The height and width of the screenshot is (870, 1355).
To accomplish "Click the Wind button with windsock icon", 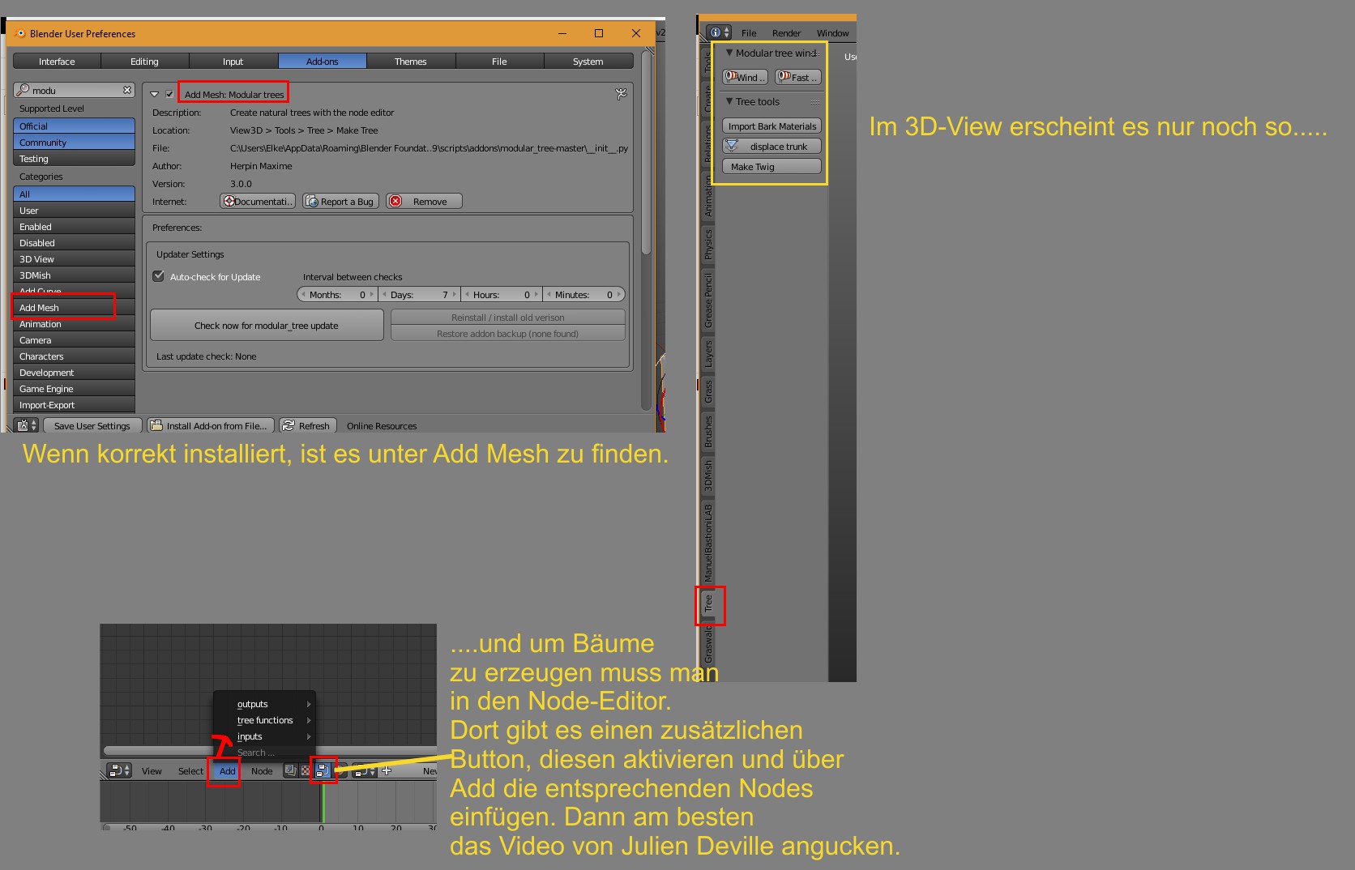I will click(x=745, y=77).
